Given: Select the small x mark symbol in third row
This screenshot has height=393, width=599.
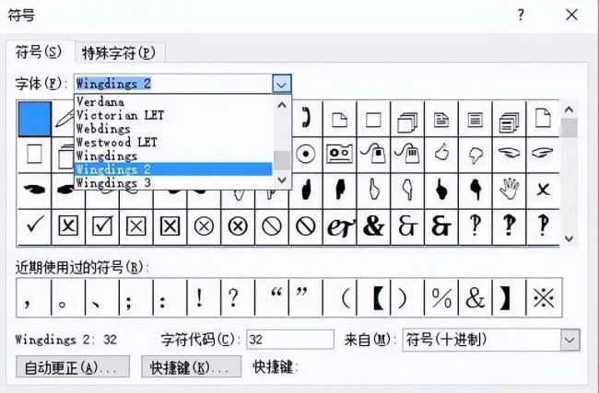Looking at the screenshot, I should point(543,190).
